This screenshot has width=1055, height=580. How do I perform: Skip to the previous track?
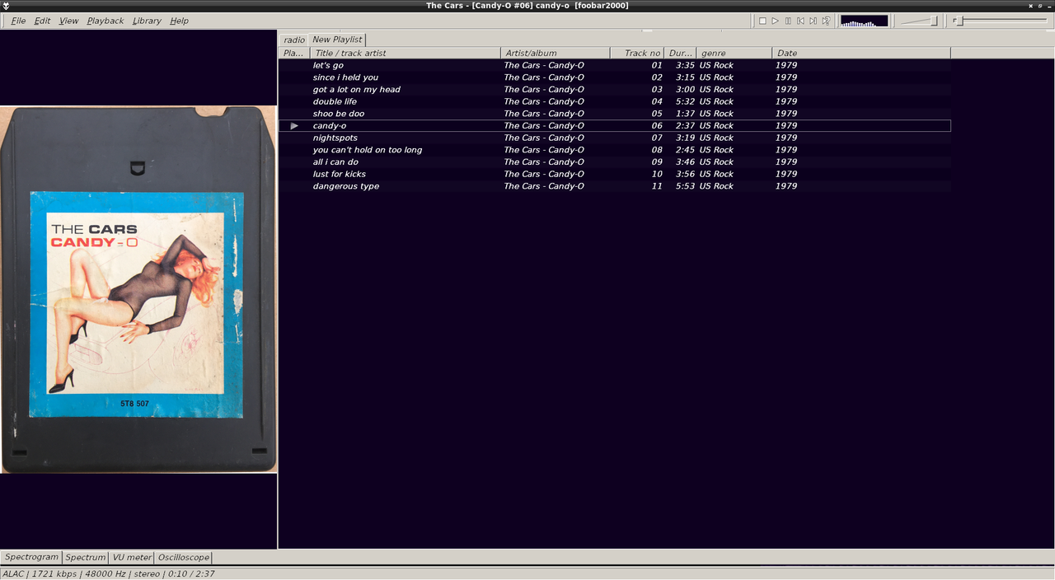800,21
